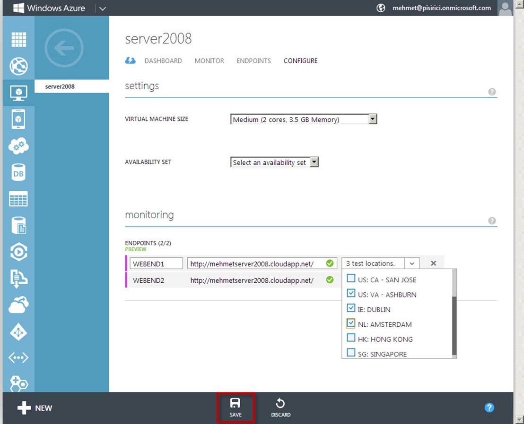The height and width of the screenshot is (424, 524).
Task: Go back using the circled arrow
Action: (x=64, y=48)
